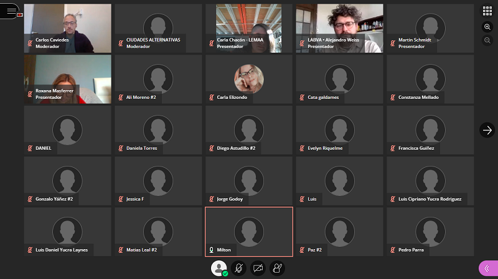Click Carla Elizondo profile picture
Image resolution: width=498 pixels, height=279 pixels.
[x=249, y=79]
